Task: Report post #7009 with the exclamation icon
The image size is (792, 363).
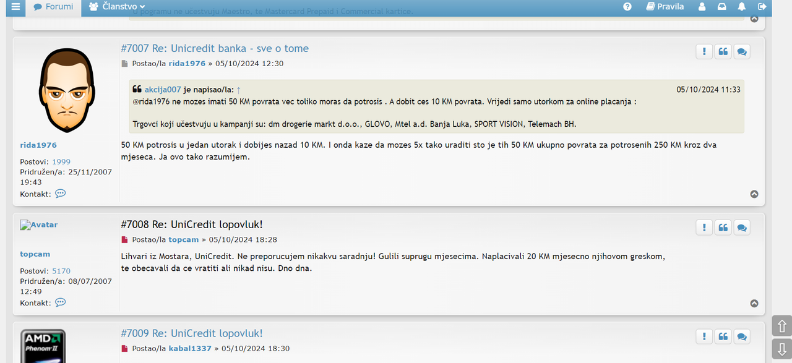Action: point(704,336)
